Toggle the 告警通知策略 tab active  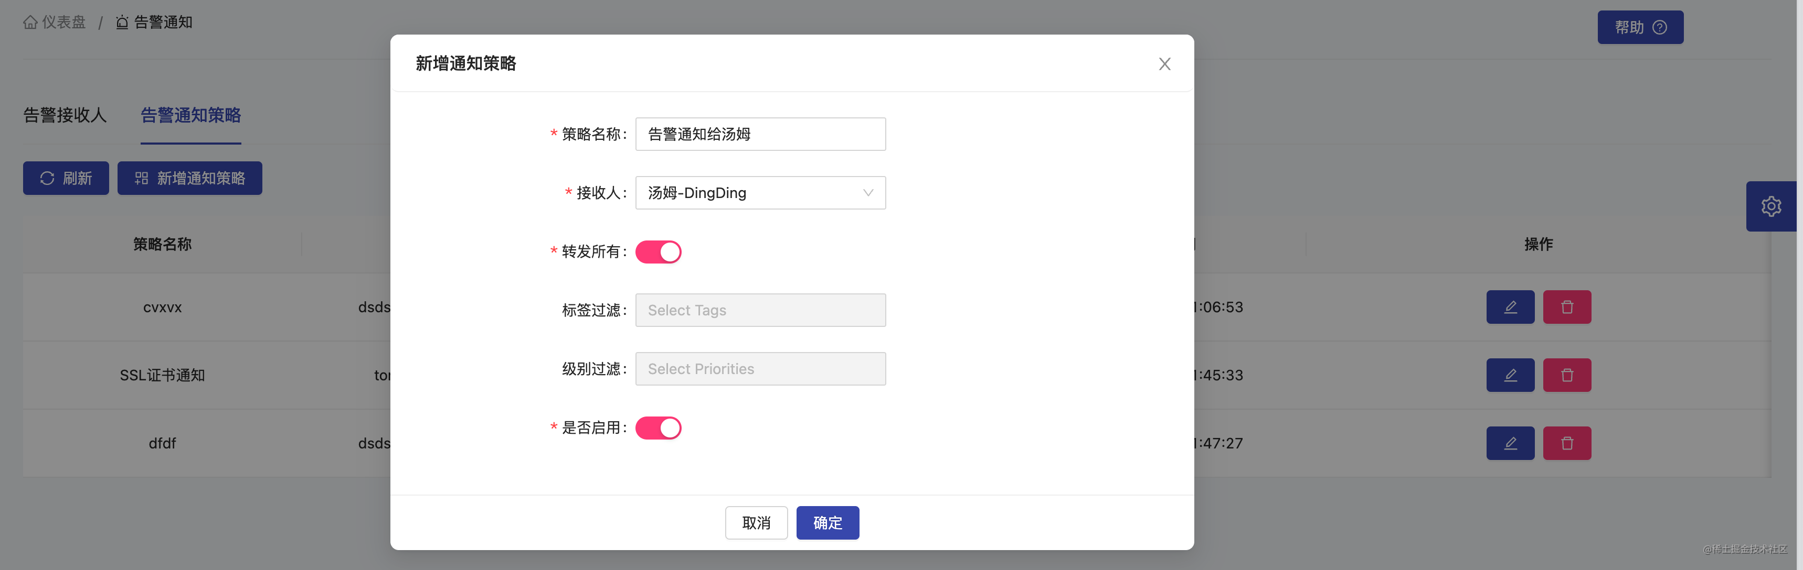[x=190, y=114]
